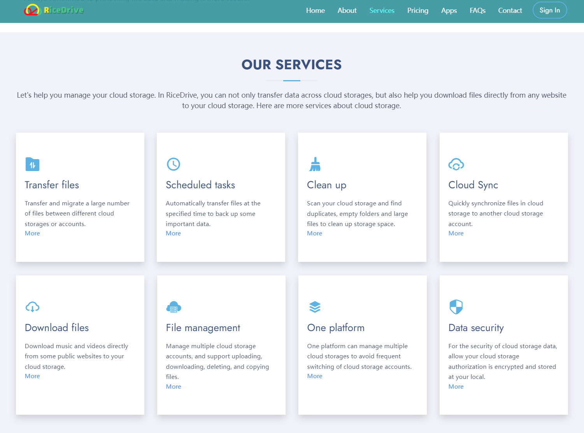
Task: Click the Transfer files heading
Action: point(52,185)
